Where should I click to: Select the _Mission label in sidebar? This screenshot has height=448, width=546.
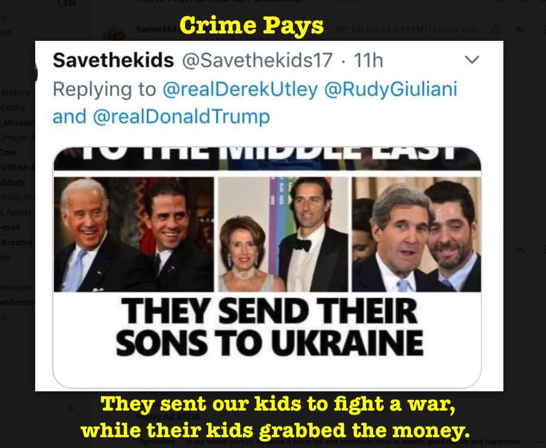[18, 123]
